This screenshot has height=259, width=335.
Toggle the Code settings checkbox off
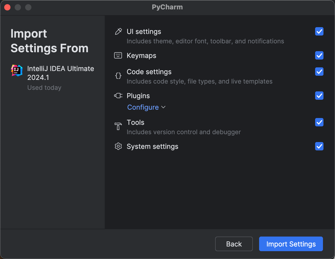coord(319,72)
